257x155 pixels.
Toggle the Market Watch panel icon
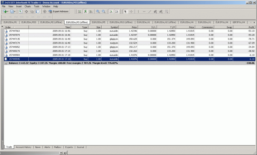[21, 12]
